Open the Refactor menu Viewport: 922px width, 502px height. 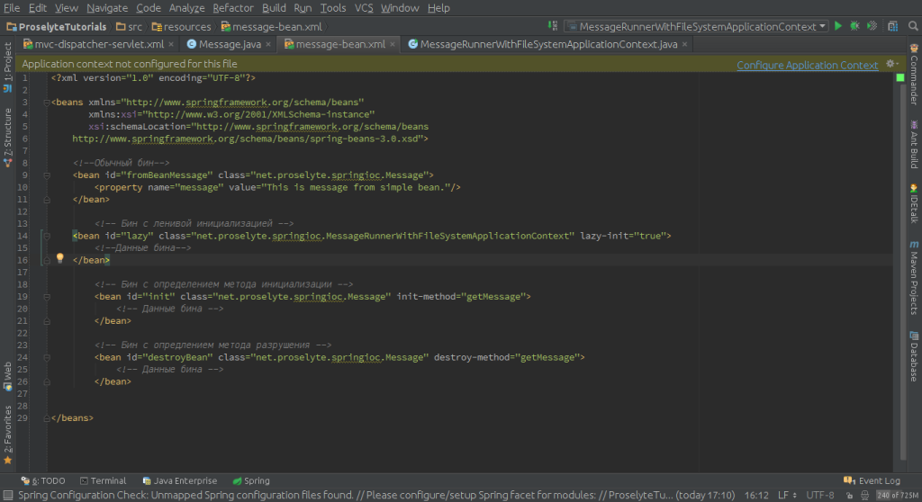point(233,8)
